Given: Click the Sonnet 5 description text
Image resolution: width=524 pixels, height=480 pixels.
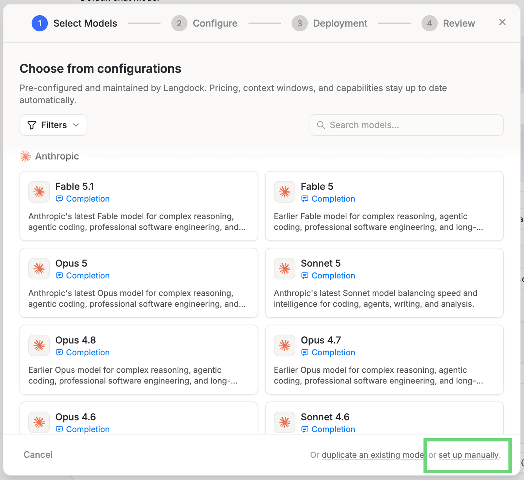Looking at the screenshot, I should (x=375, y=299).
